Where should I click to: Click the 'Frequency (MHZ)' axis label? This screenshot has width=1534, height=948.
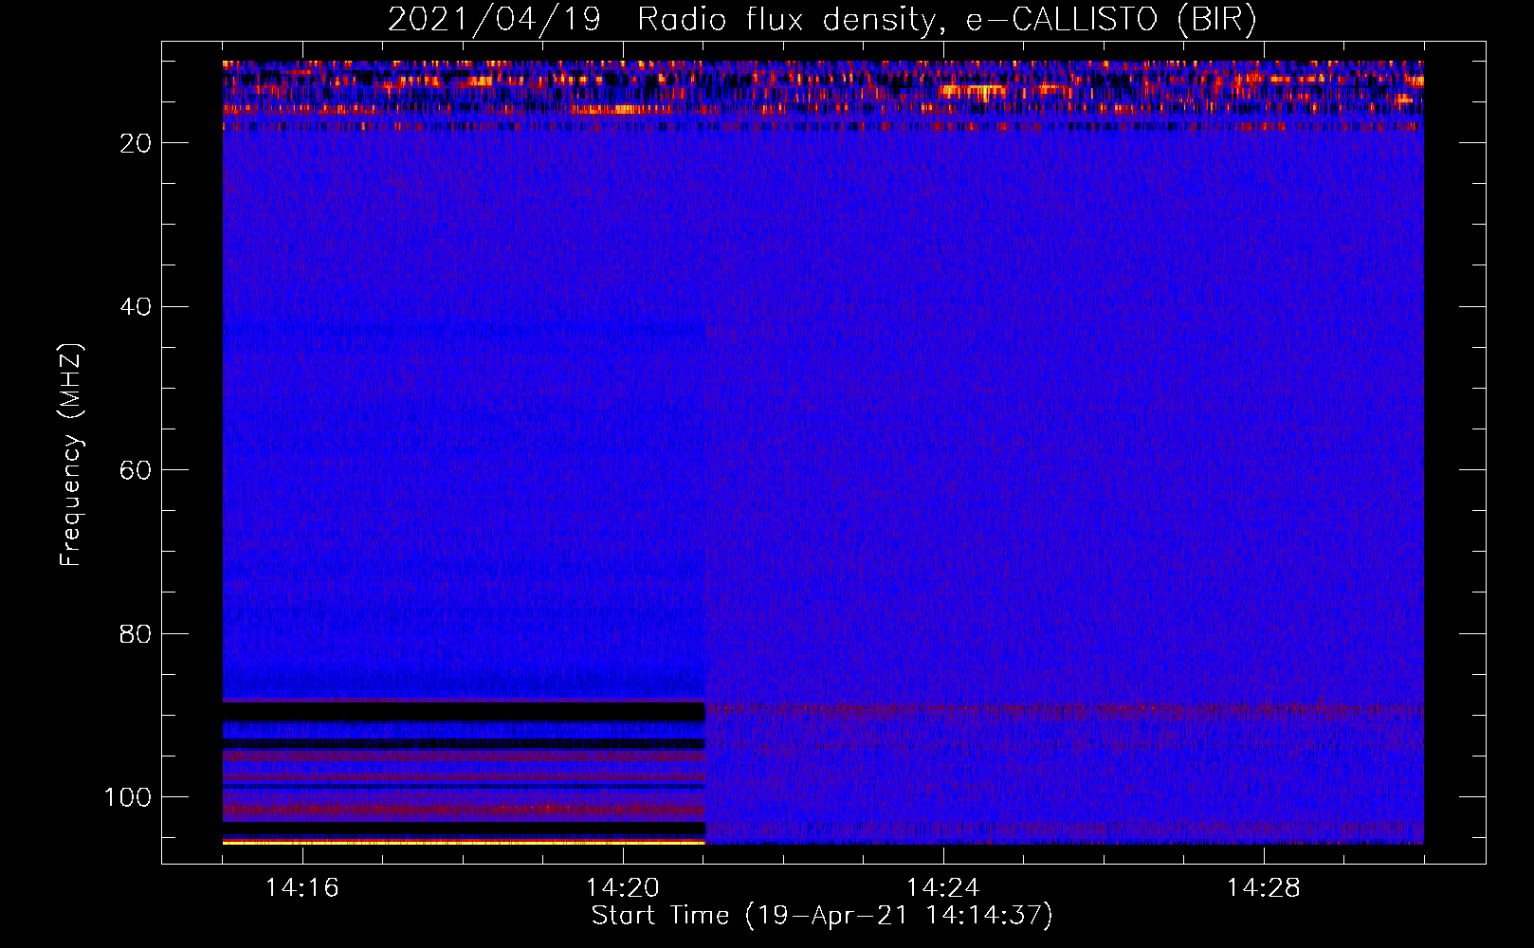pyautogui.click(x=71, y=454)
